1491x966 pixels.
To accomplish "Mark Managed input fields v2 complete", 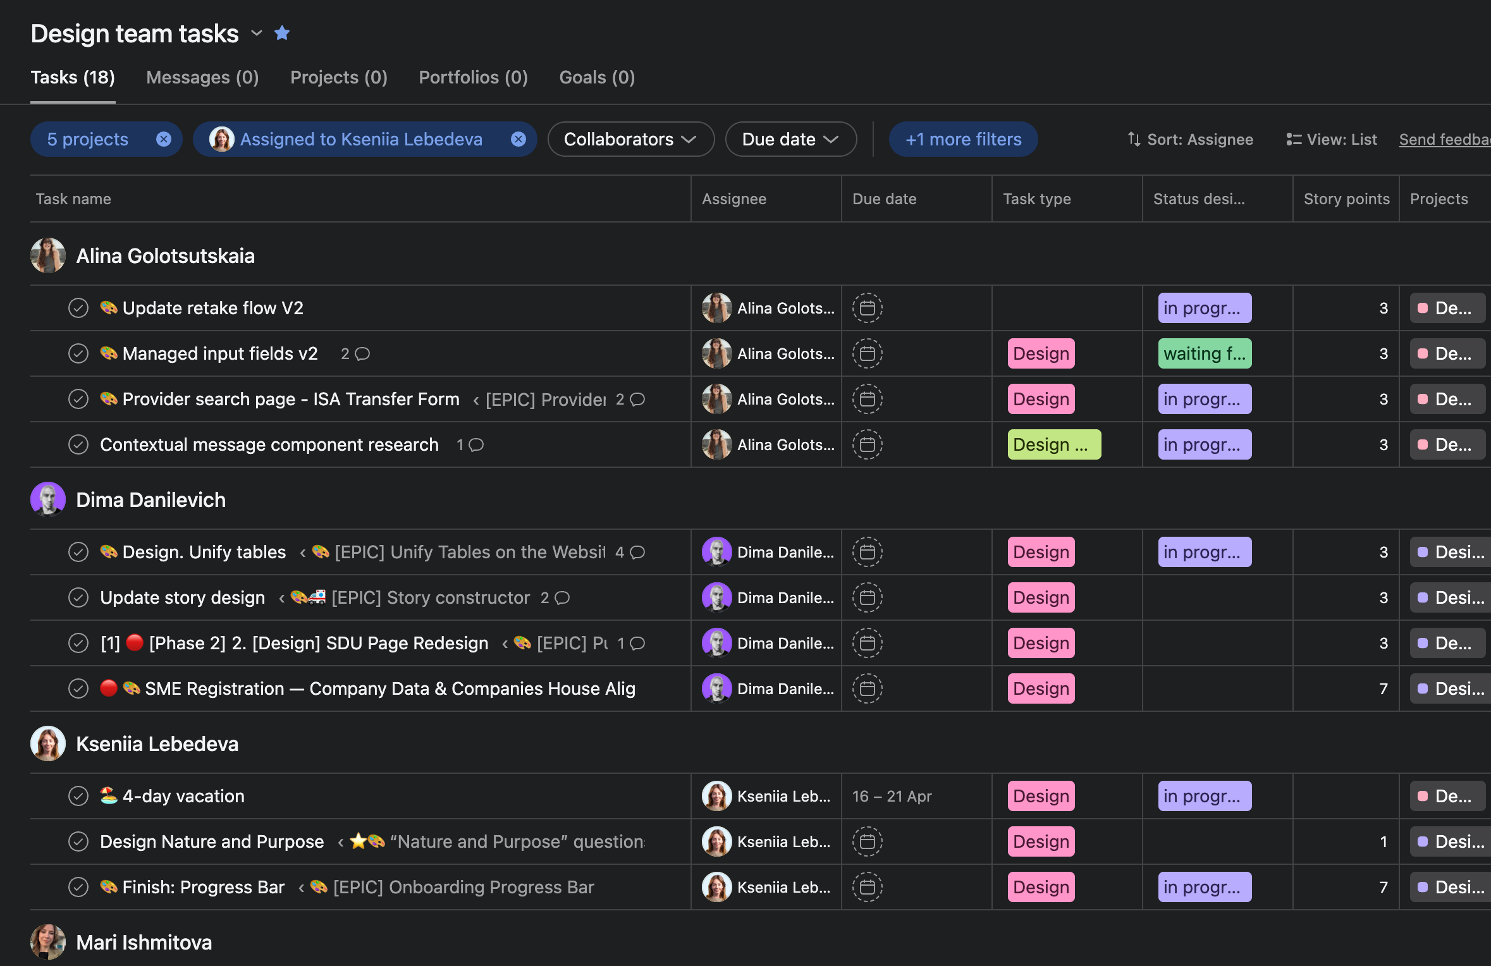I will 78,353.
